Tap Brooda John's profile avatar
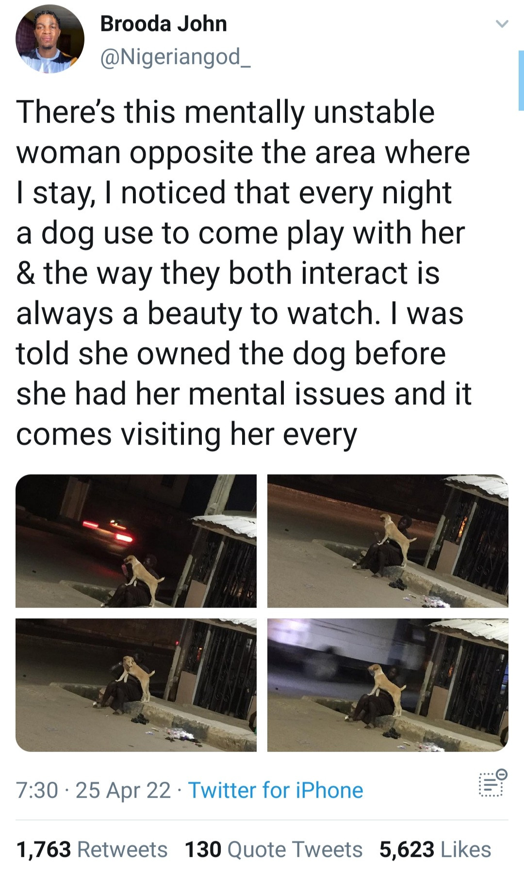Viewport: 524px width, 871px height. coord(50,39)
